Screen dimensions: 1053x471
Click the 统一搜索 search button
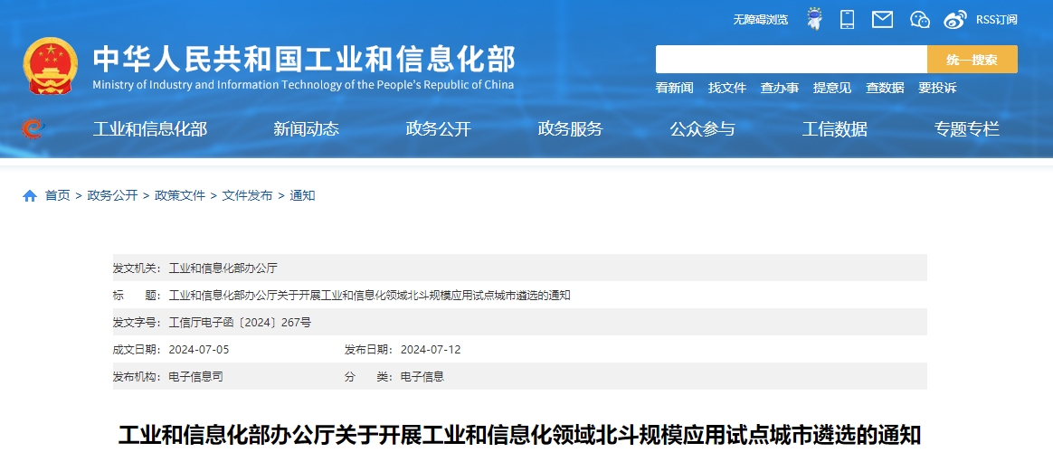pos(972,59)
